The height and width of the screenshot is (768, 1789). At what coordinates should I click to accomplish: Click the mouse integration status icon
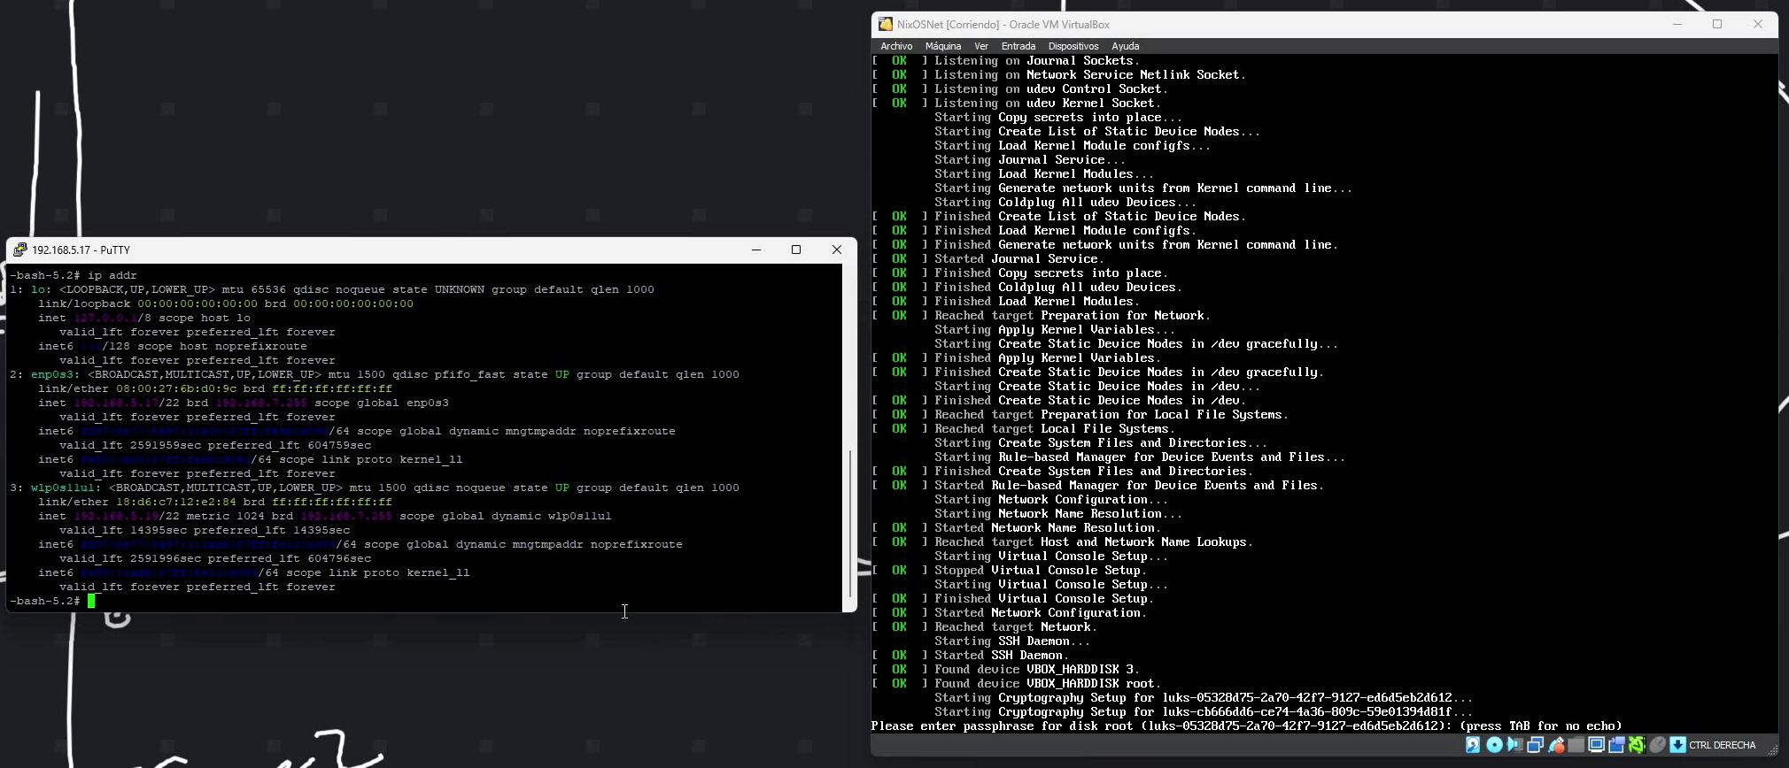tap(1657, 745)
